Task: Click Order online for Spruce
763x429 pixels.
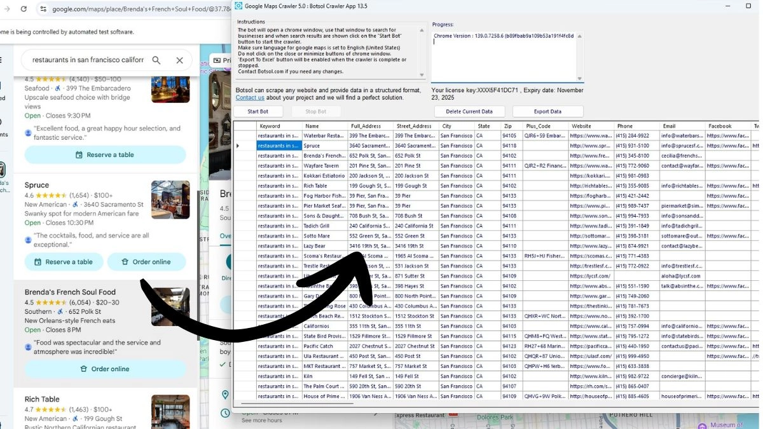Action: pos(146,262)
